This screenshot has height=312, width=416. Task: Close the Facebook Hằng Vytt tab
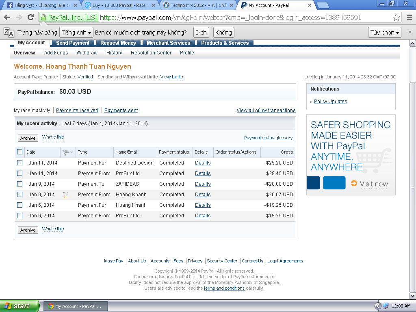point(75,5)
